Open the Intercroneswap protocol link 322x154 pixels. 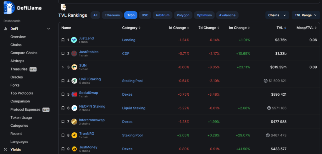92,120
